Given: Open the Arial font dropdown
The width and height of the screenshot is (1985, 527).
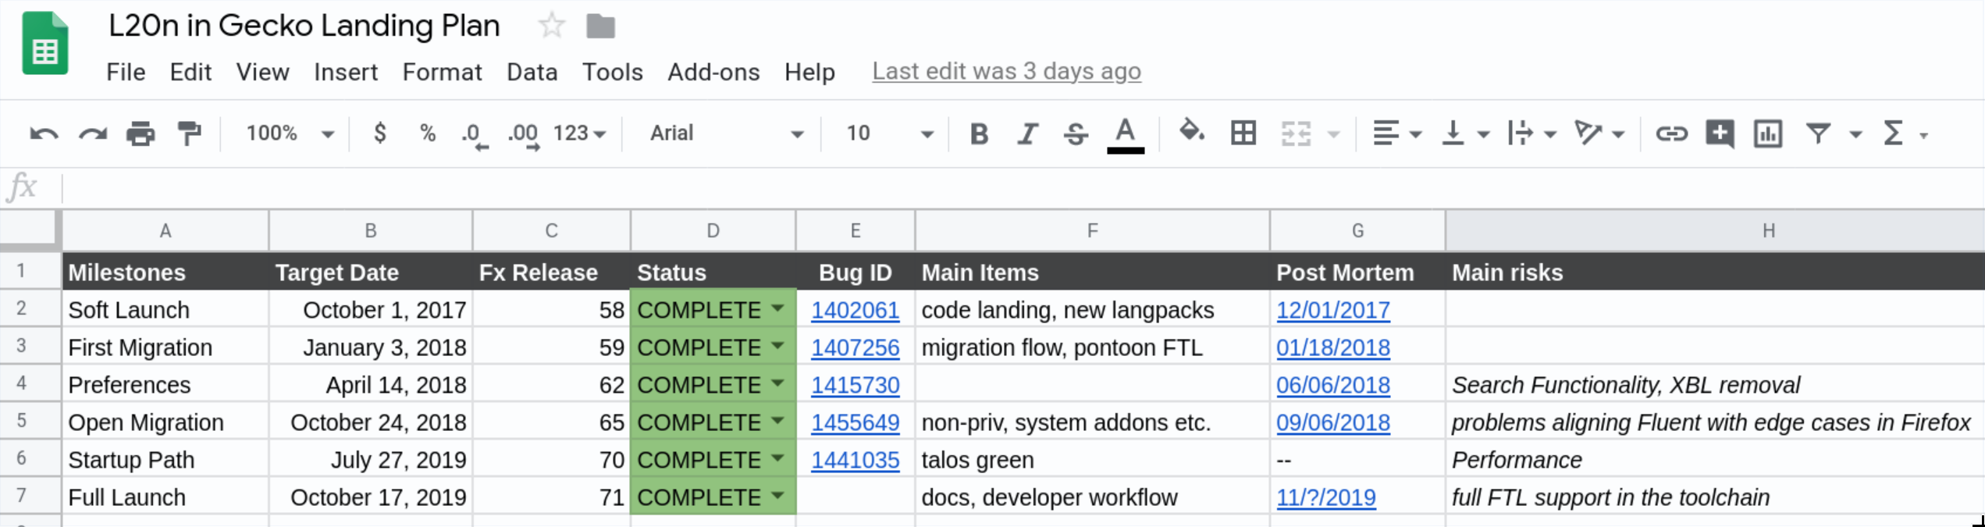Looking at the screenshot, I should click(727, 134).
